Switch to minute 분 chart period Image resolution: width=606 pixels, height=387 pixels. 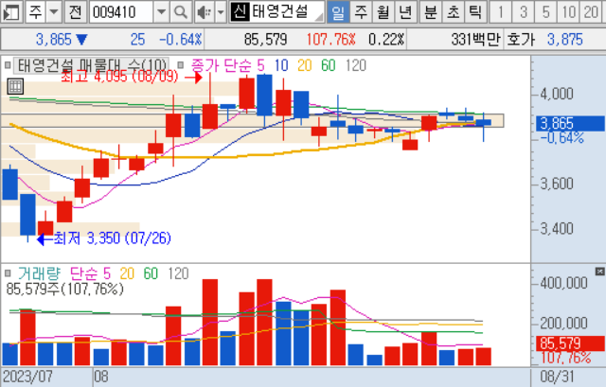tap(431, 12)
